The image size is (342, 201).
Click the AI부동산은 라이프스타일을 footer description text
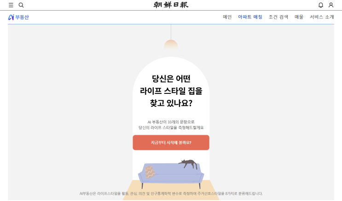[x=171, y=194]
